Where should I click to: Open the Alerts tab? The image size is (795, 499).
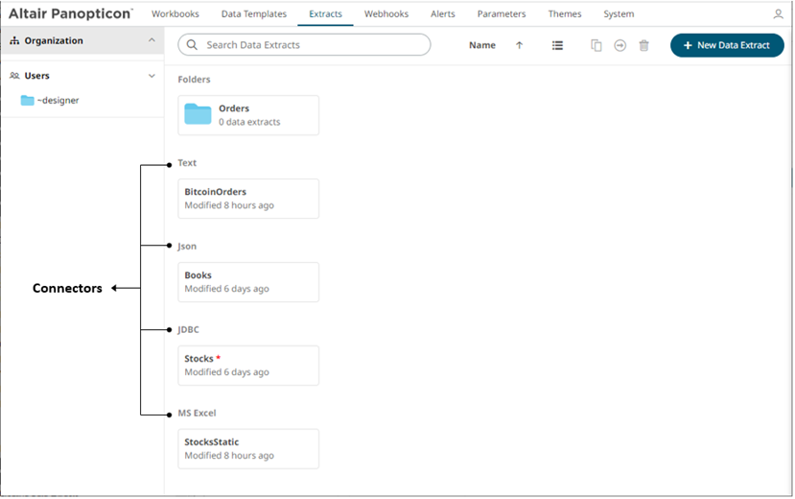tap(443, 13)
